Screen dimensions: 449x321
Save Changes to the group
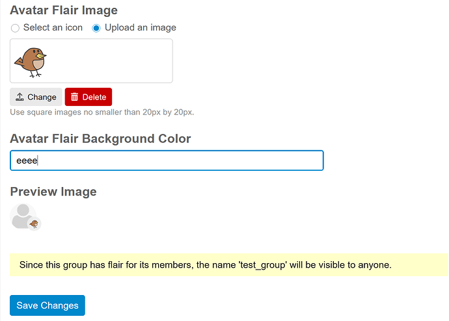click(48, 305)
